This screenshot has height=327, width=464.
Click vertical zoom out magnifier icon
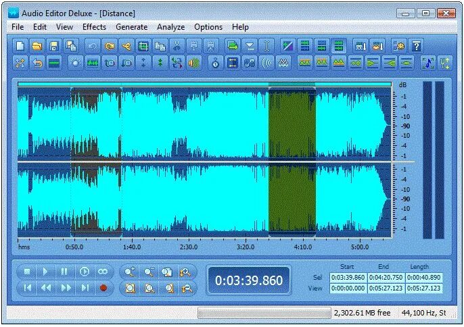point(187,288)
